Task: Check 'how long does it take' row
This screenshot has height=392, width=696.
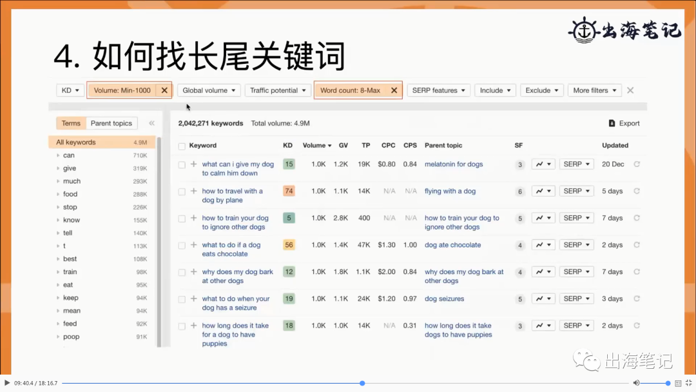Action: (182, 326)
